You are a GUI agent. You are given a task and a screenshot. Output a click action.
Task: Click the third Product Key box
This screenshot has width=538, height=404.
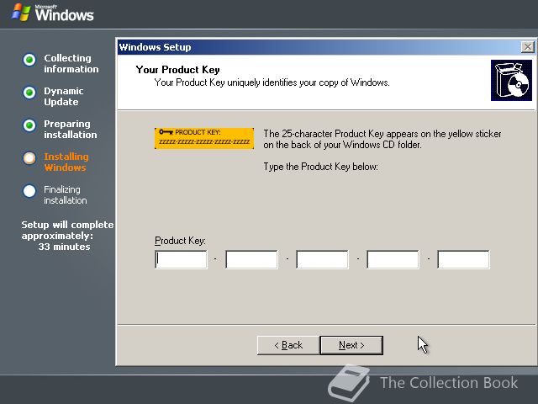click(322, 259)
